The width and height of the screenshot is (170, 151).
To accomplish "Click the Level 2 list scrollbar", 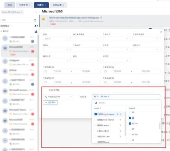I will [x=160, y=126].
